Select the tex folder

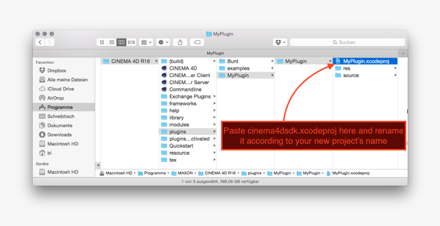(x=188, y=160)
